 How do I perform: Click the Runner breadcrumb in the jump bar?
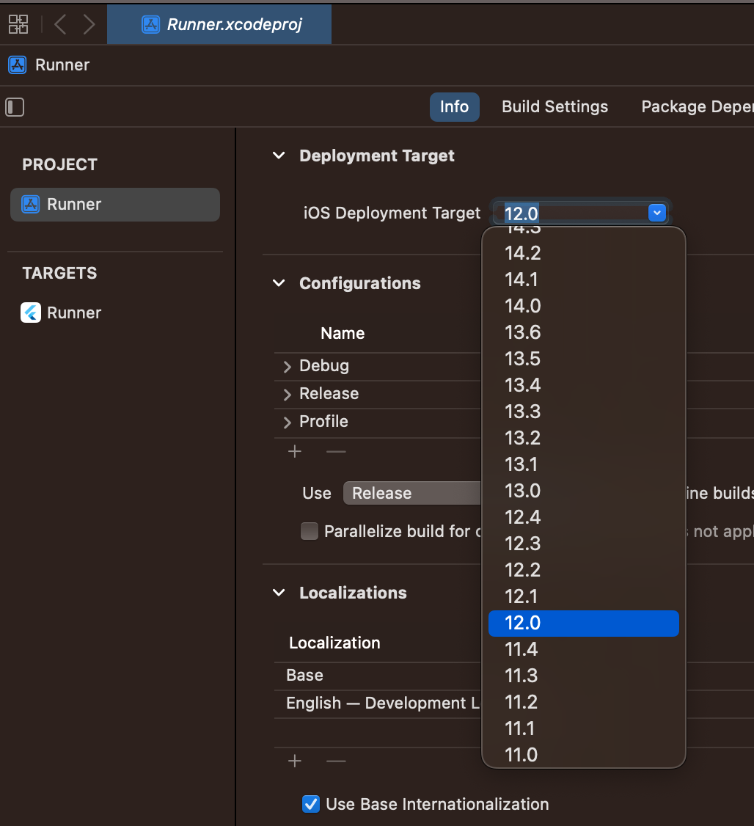[49, 65]
